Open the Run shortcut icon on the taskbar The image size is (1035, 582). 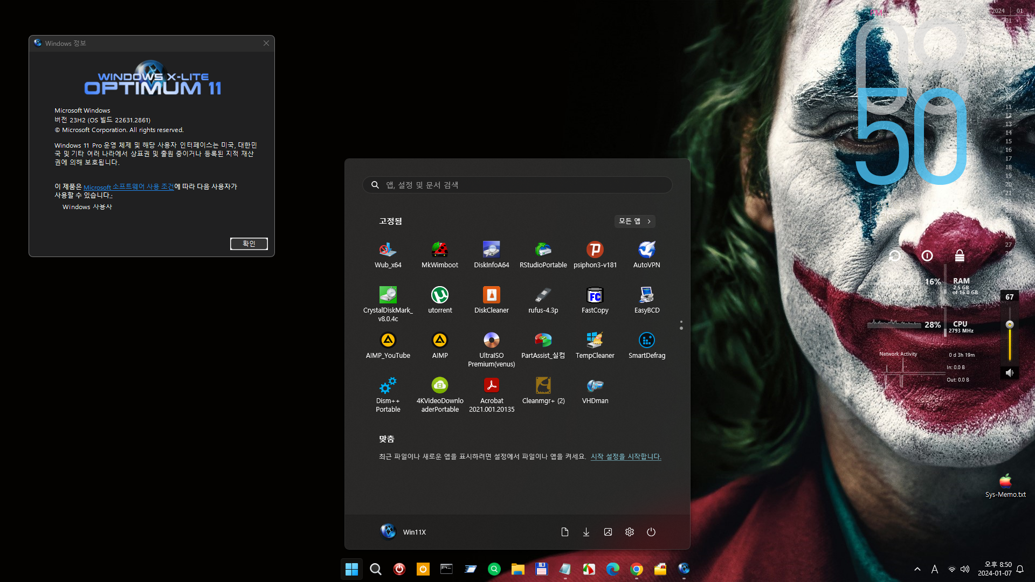(x=471, y=569)
